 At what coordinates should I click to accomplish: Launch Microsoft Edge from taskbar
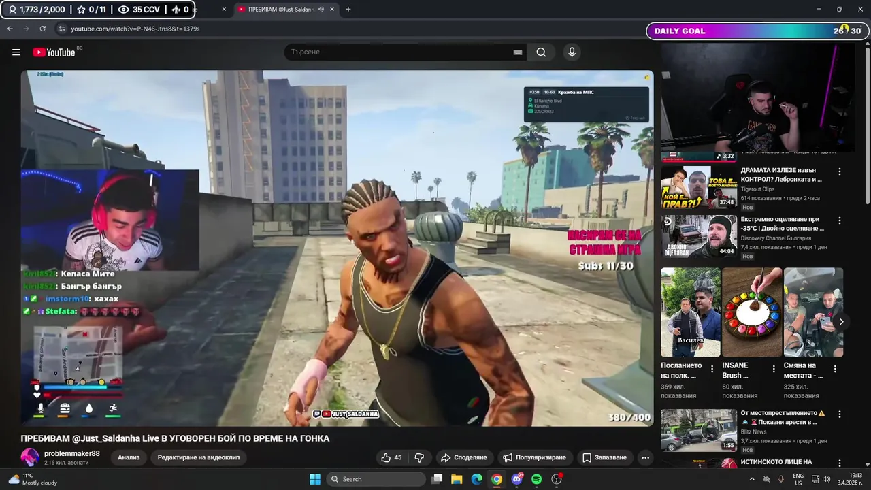click(477, 479)
